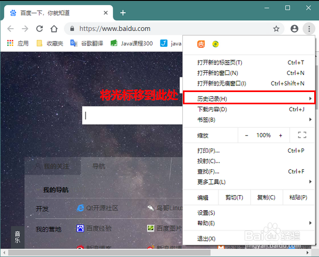Click the horizontal scrollbar thumb
The width and height of the screenshot is (319, 257).
pyautogui.click(x=109, y=253)
